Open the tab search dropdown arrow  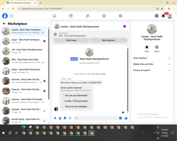pos(3,3)
